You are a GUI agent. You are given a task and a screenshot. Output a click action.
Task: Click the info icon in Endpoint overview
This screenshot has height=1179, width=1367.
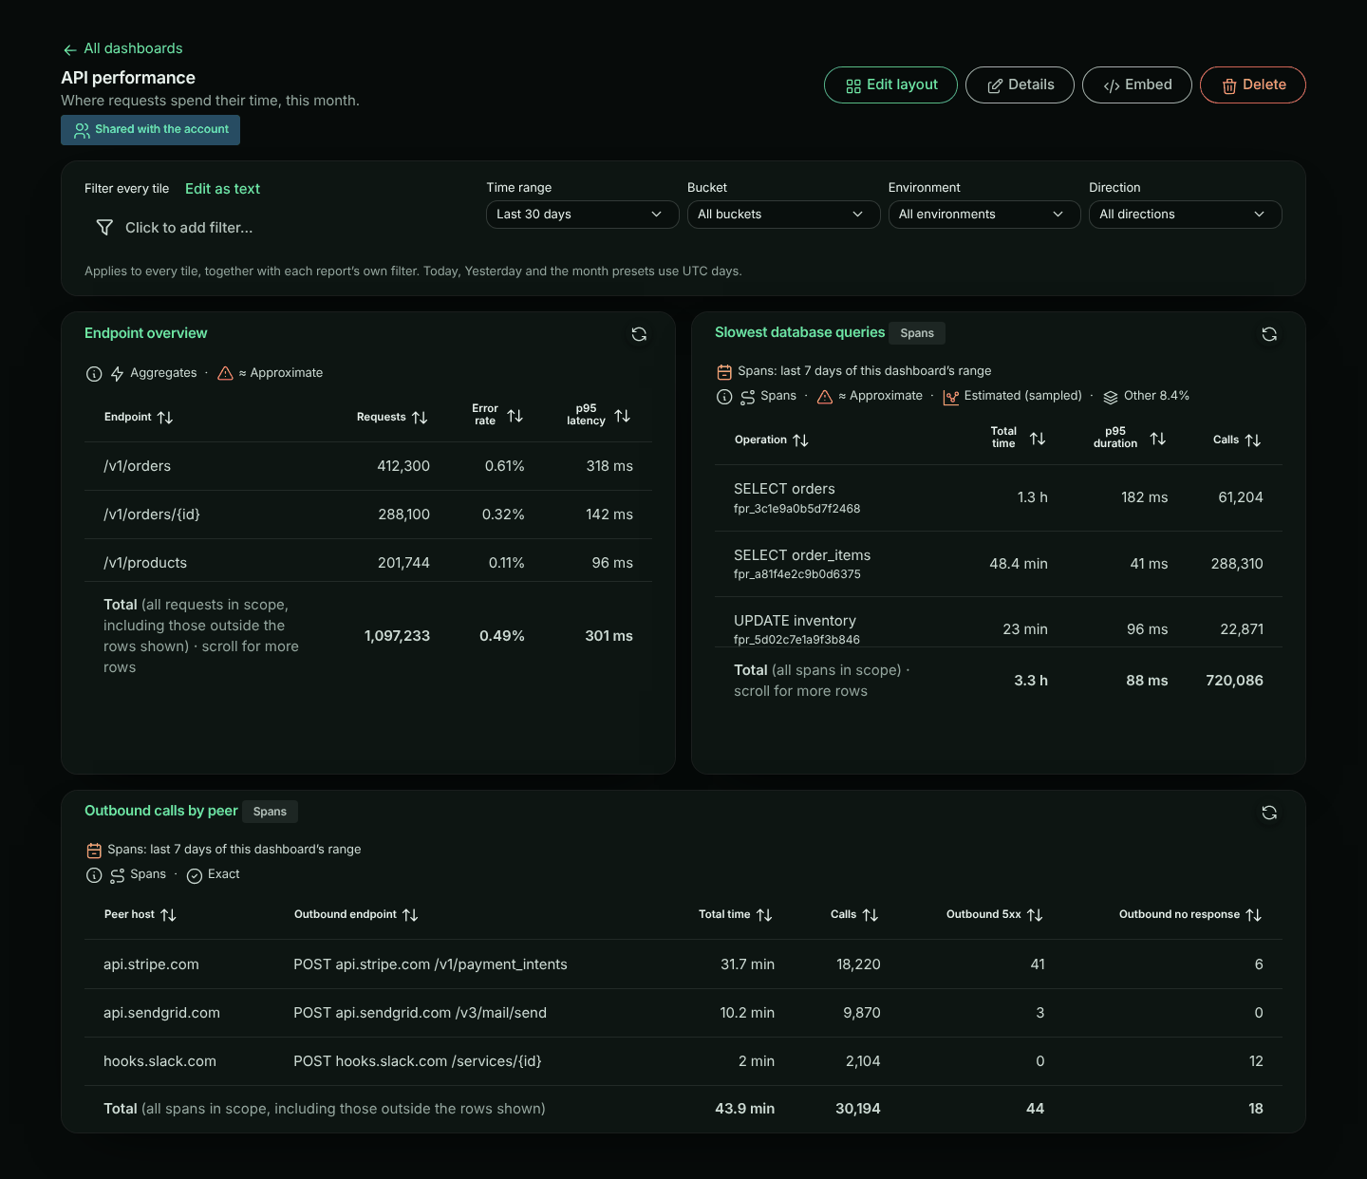coord(94,374)
